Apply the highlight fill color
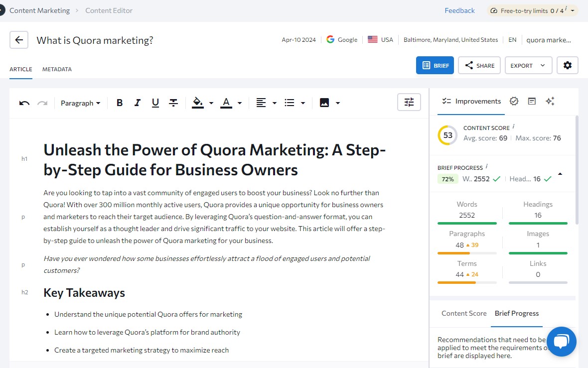The width and height of the screenshot is (588, 368). coord(198,103)
